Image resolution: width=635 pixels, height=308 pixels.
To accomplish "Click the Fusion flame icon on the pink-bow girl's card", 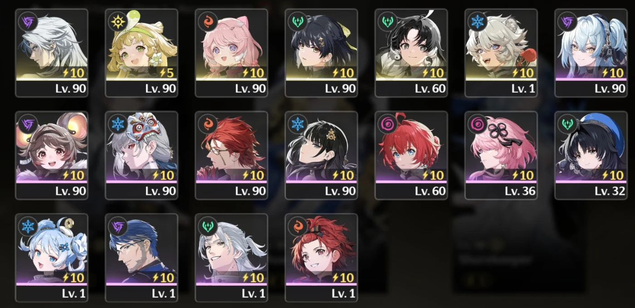I will coord(208,21).
